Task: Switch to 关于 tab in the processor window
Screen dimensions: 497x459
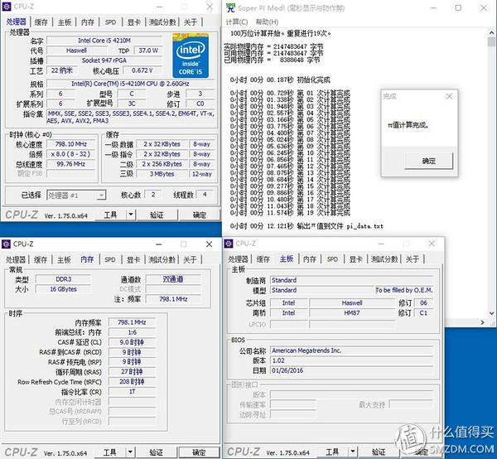Action: pos(191,22)
